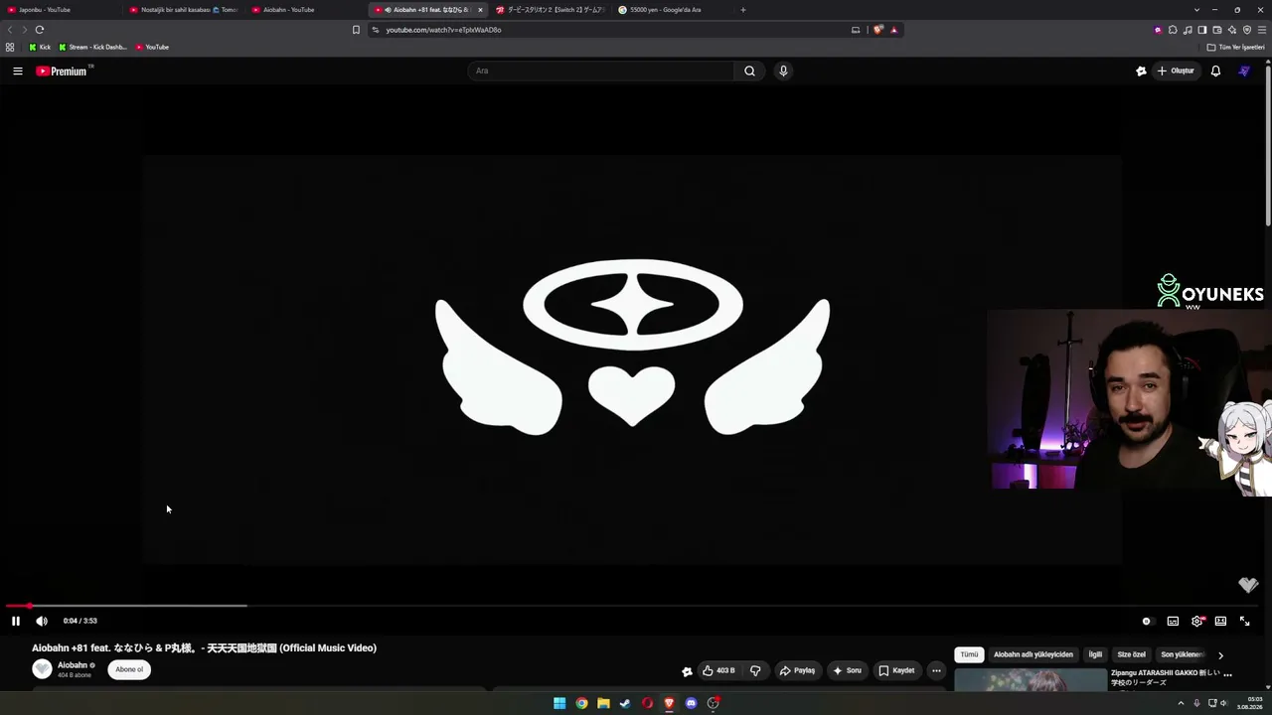Select the 'Size özel' filter chip

pos(1132,654)
